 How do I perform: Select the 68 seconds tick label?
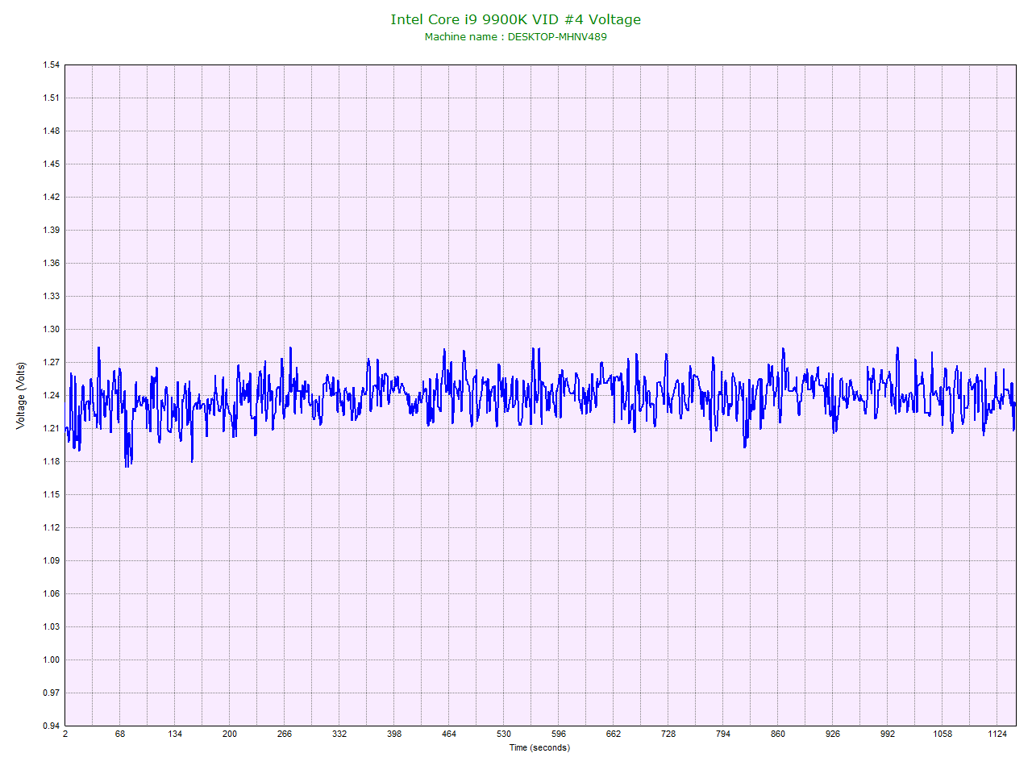coord(120,734)
